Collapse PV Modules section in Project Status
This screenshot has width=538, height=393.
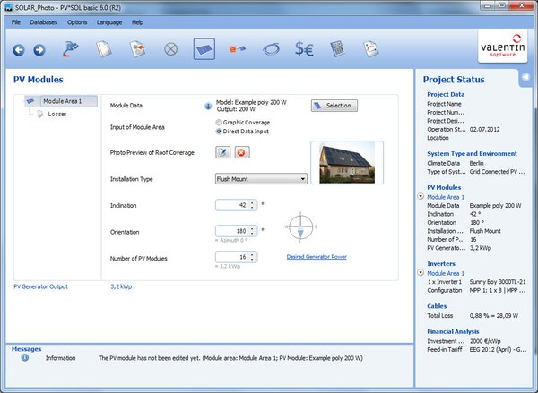tap(421, 195)
